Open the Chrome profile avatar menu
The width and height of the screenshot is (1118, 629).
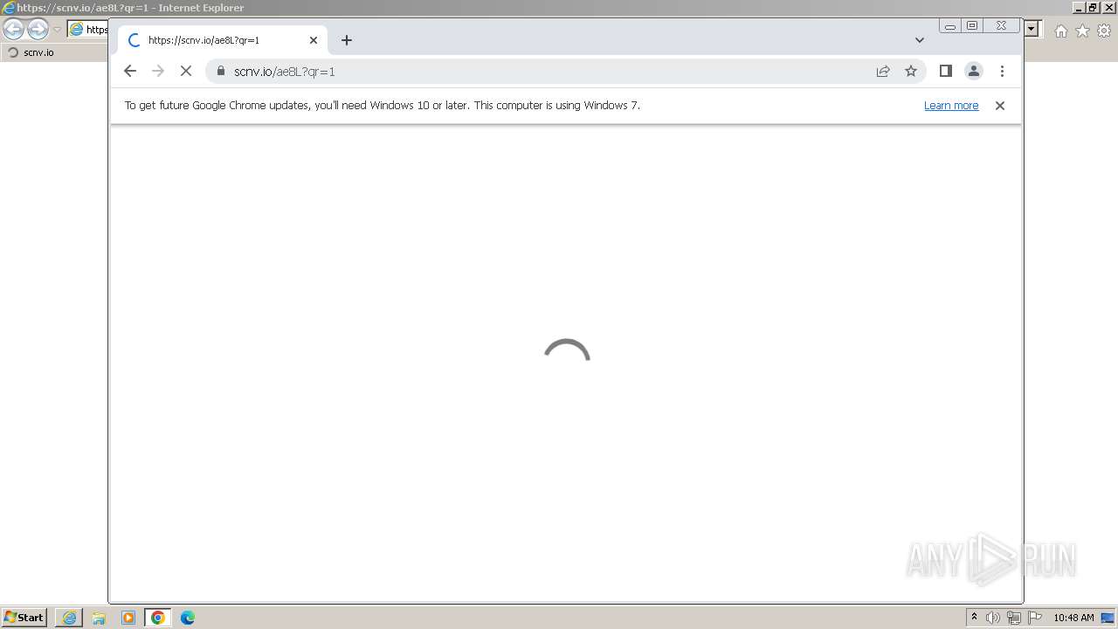point(973,71)
